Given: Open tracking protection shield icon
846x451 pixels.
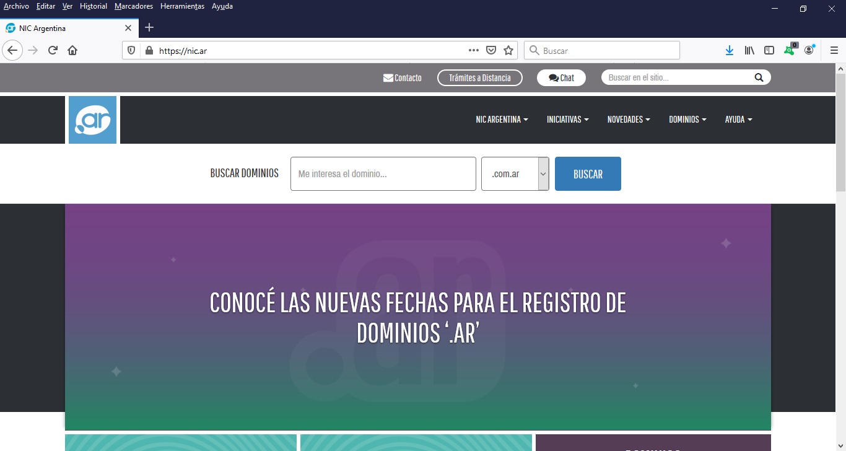Looking at the screenshot, I should (131, 51).
